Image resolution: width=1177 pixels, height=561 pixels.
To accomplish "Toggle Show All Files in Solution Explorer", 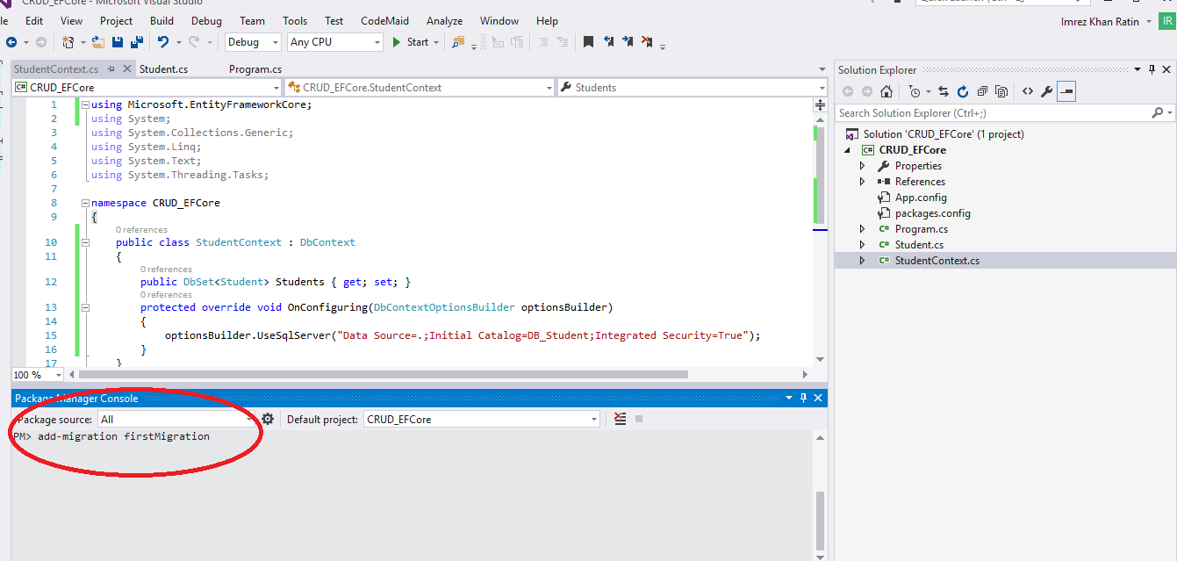I will [1001, 91].
